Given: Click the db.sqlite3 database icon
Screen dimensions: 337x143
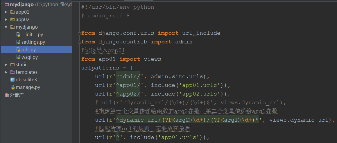Looking at the screenshot, I should coord(12,80).
